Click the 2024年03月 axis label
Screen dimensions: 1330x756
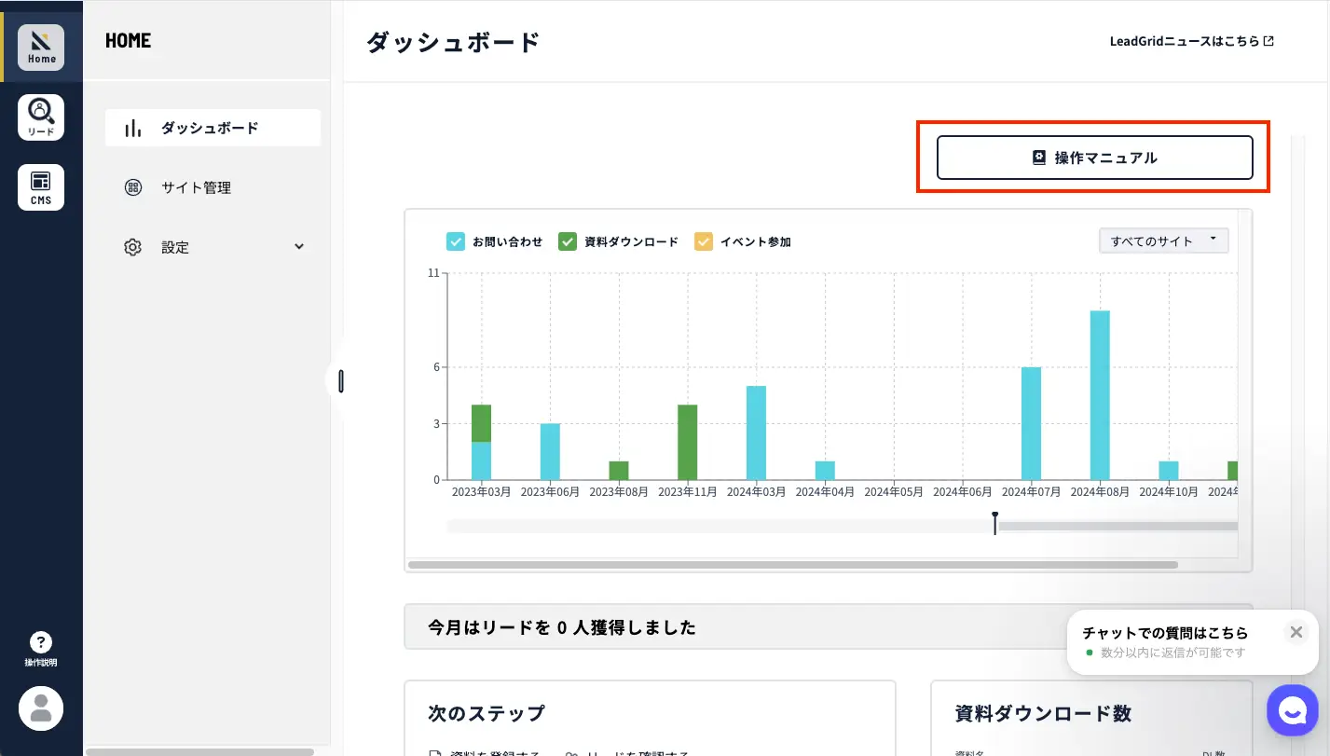pyautogui.click(x=756, y=491)
